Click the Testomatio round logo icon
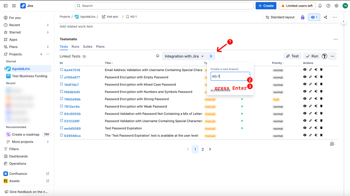The image size is (350, 196). tap(324, 56)
